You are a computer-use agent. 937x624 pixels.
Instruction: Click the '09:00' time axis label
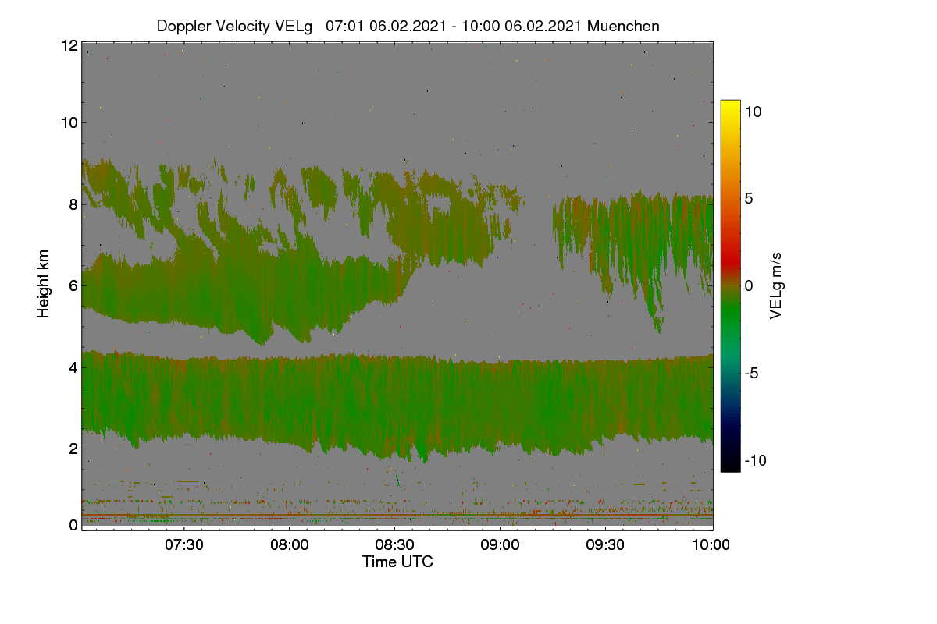(x=500, y=545)
